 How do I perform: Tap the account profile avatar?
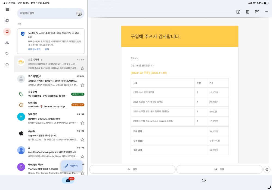click(x=79, y=13)
